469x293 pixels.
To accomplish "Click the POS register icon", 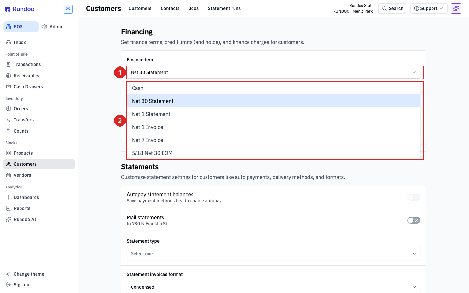I will (x=8, y=27).
